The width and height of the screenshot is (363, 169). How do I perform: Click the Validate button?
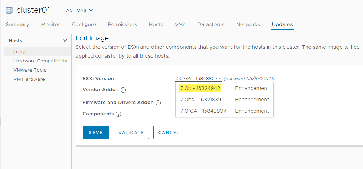click(131, 133)
